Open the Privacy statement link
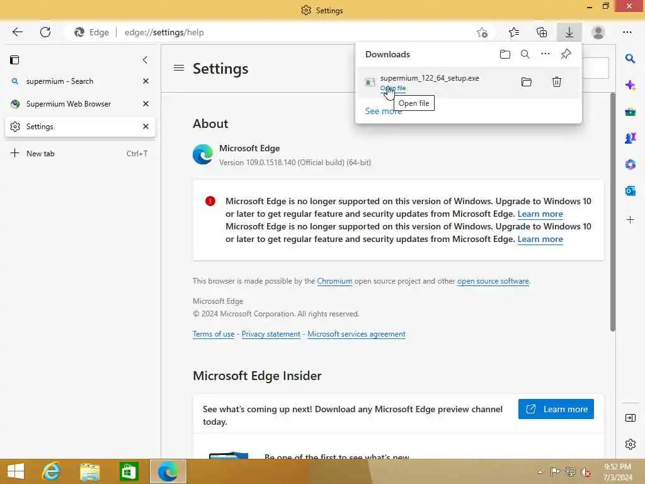Viewport: 645px width, 484px height. coord(271,334)
